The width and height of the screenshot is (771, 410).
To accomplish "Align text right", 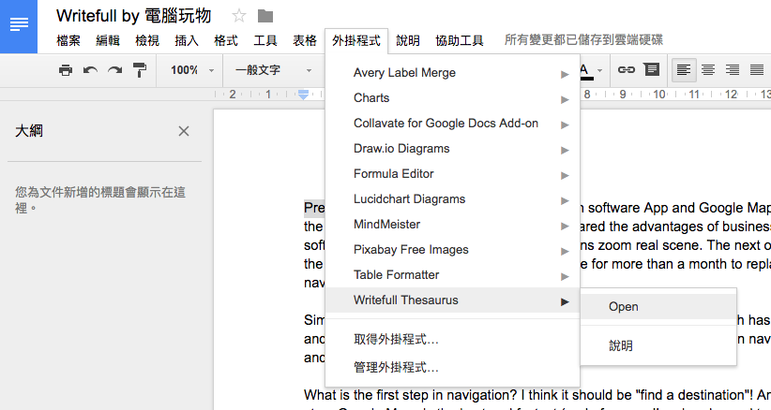I will (x=733, y=70).
